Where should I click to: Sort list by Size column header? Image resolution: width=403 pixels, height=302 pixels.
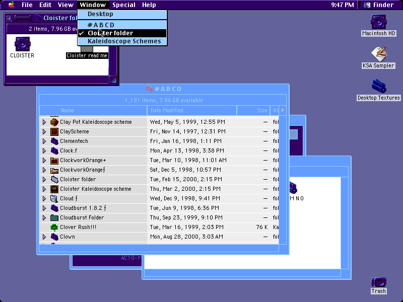pyautogui.click(x=253, y=110)
